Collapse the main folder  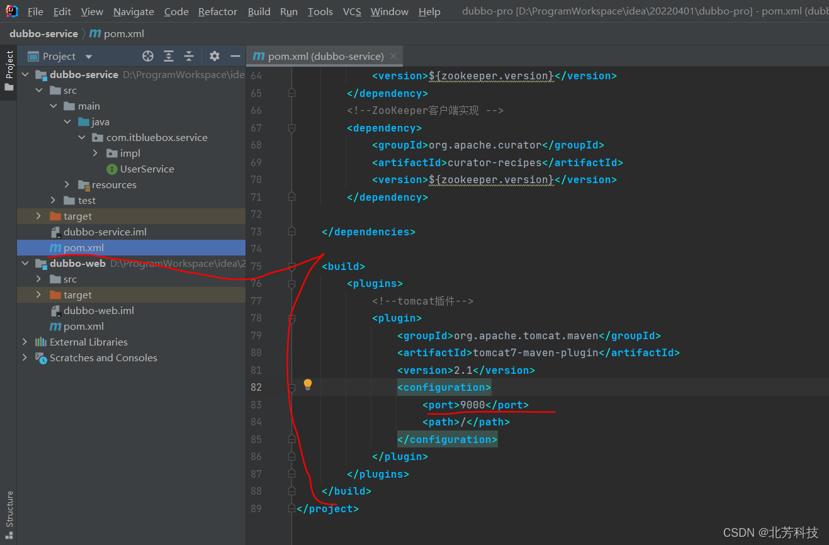click(54, 106)
